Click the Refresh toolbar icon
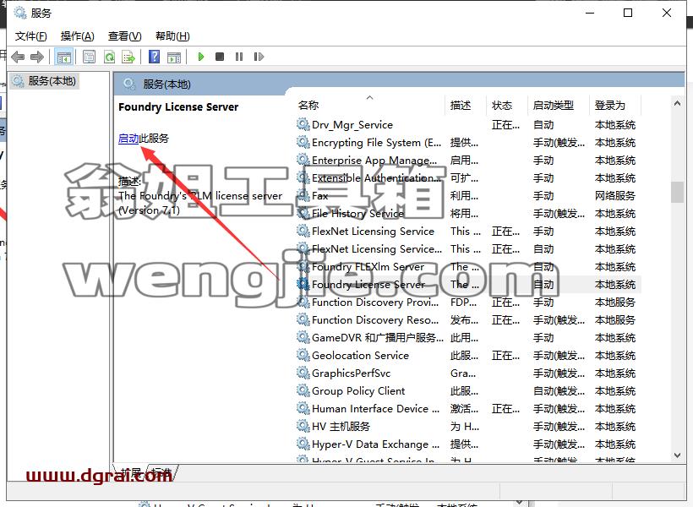The width and height of the screenshot is (693, 507). click(x=109, y=57)
